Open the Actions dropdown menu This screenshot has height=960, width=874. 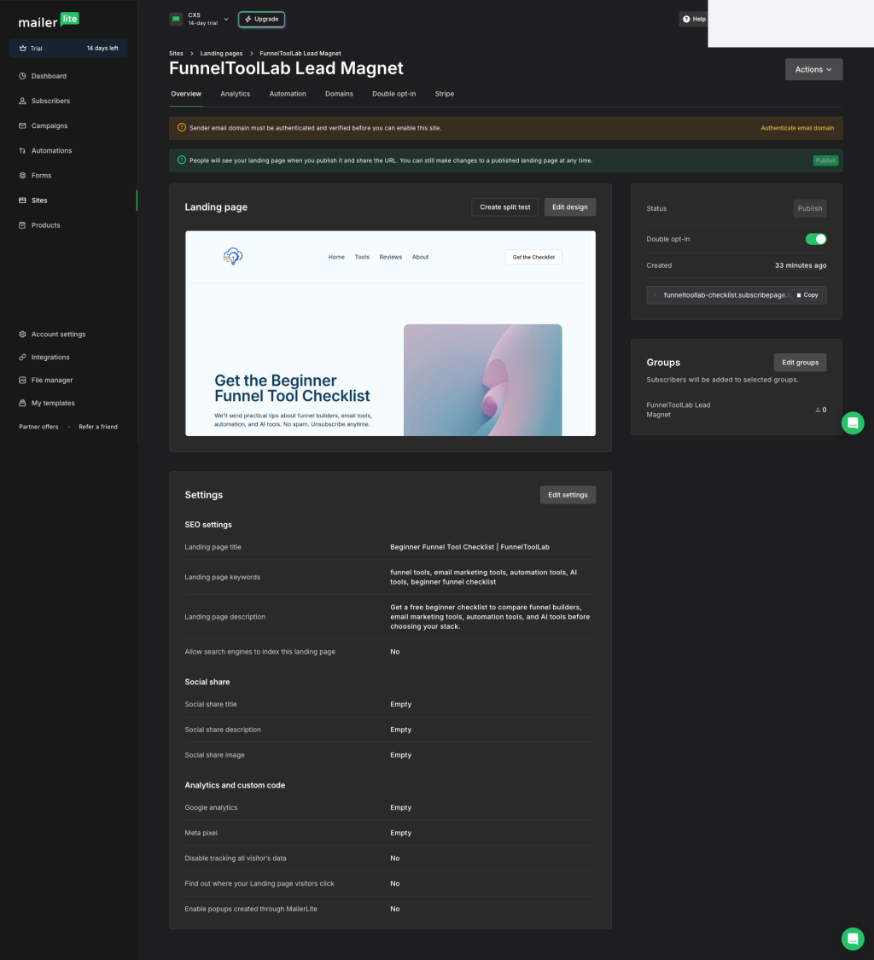[813, 69]
